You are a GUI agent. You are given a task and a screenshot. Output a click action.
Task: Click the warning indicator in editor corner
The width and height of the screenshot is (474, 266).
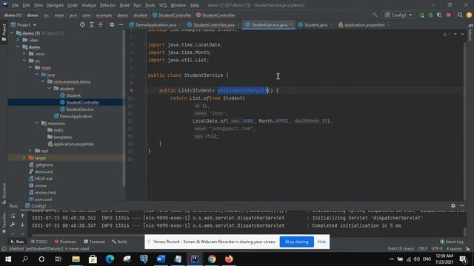tap(446, 34)
